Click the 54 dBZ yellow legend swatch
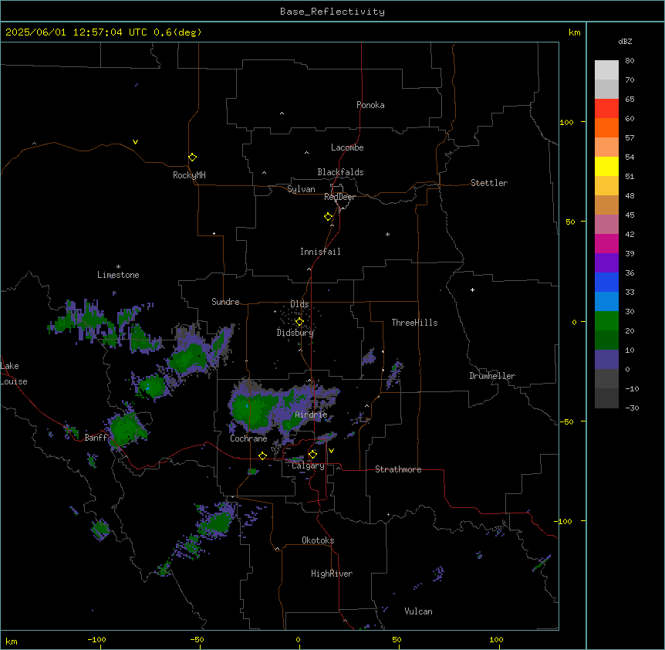665x650 pixels. 606,166
